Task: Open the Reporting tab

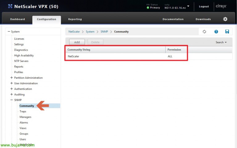Action: tap(75, 19)
